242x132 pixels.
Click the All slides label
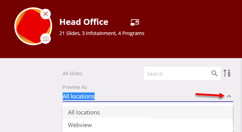pyautogui.click(x=72, y=74)
